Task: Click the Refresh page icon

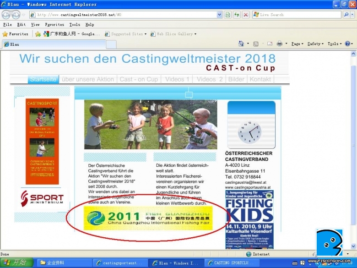Action: tap(237, 15)
